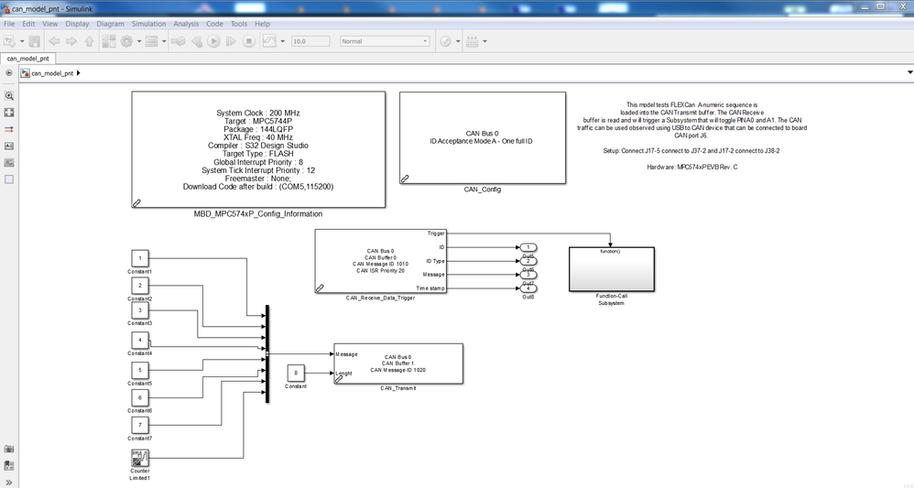Switch to the can_model_pnt tab

28,59
